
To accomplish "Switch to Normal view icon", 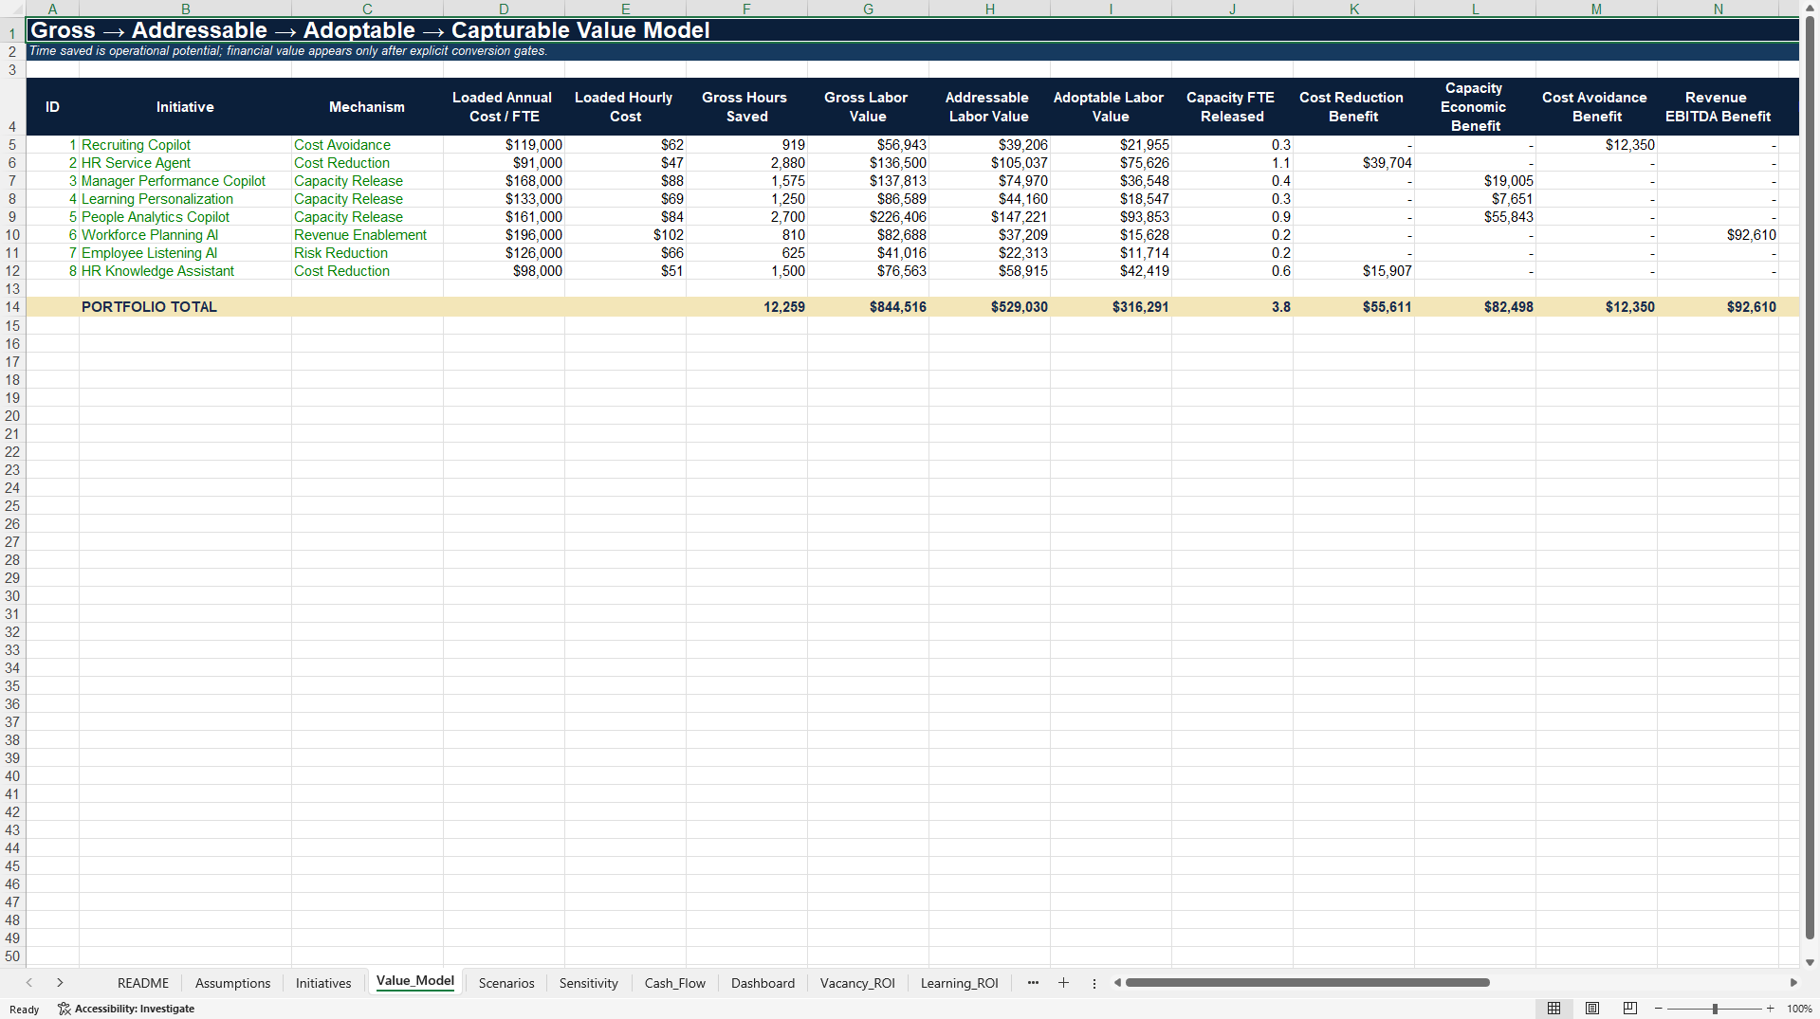I will [x=1553, y=1009].
